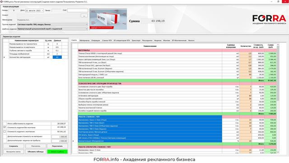Edit the additional profit markup field 2 000,00
289x163 pixels.
tap(59, 141)
